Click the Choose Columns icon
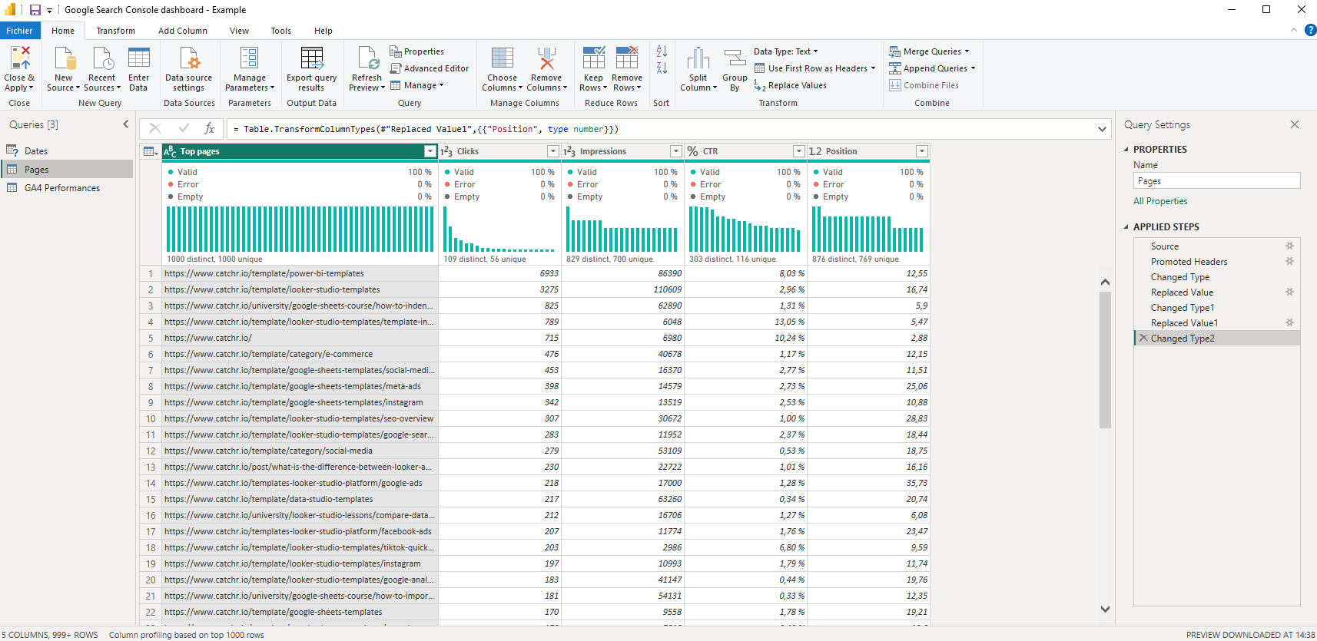The height and width of the screenshot is (641, 1317). pos(503,58)
